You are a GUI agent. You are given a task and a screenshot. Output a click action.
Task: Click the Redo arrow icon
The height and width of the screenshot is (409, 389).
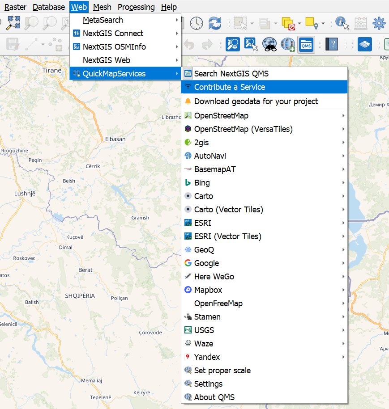point(207,44)
